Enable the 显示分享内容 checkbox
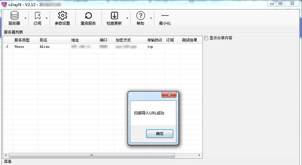 coord(206,38)
